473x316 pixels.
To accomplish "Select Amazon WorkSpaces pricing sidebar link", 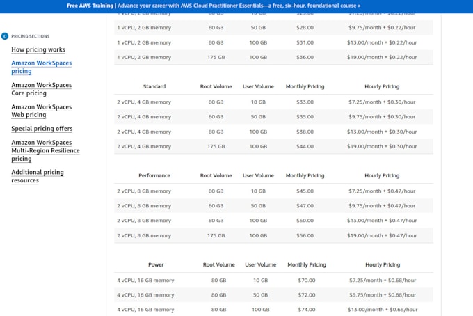I will [x=41, y=67].
